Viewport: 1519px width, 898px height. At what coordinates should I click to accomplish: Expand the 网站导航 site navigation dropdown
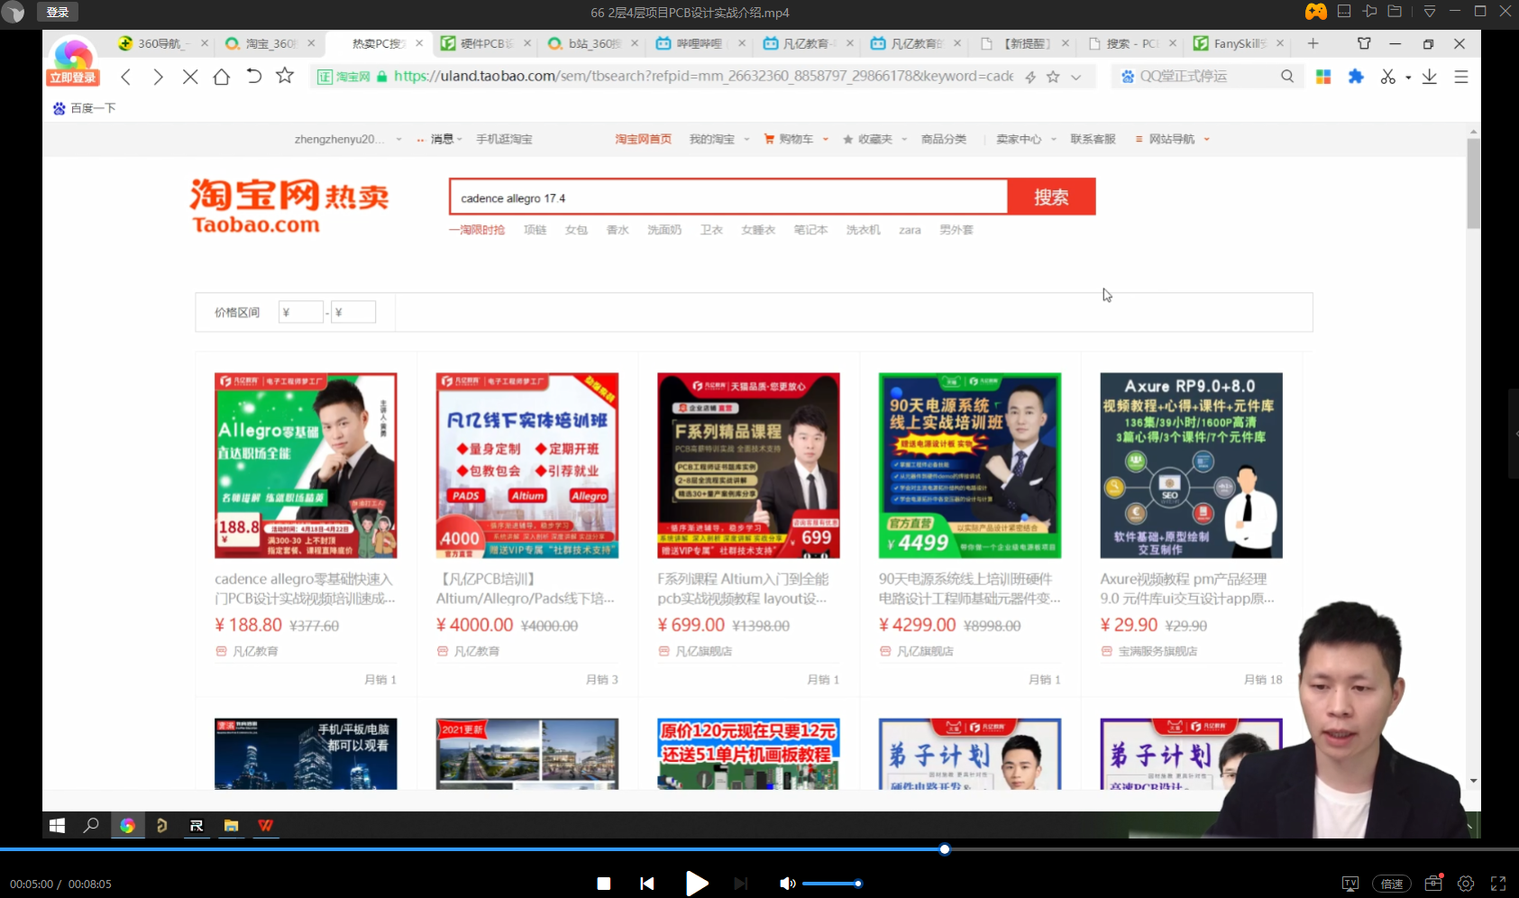[1206, 140]
